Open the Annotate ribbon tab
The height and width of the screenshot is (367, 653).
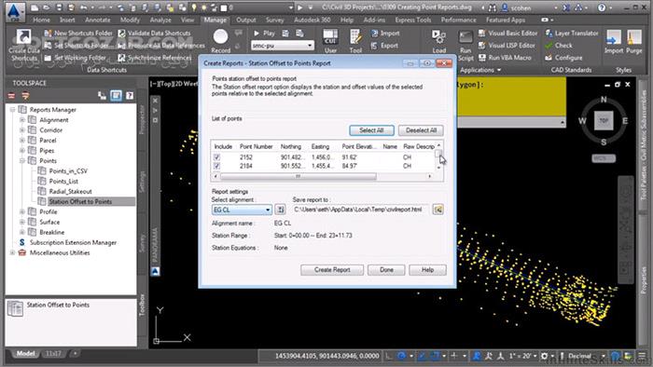pos(97,20)
